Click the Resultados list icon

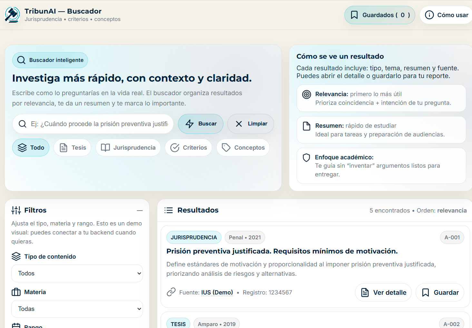(x=169, y=210)
